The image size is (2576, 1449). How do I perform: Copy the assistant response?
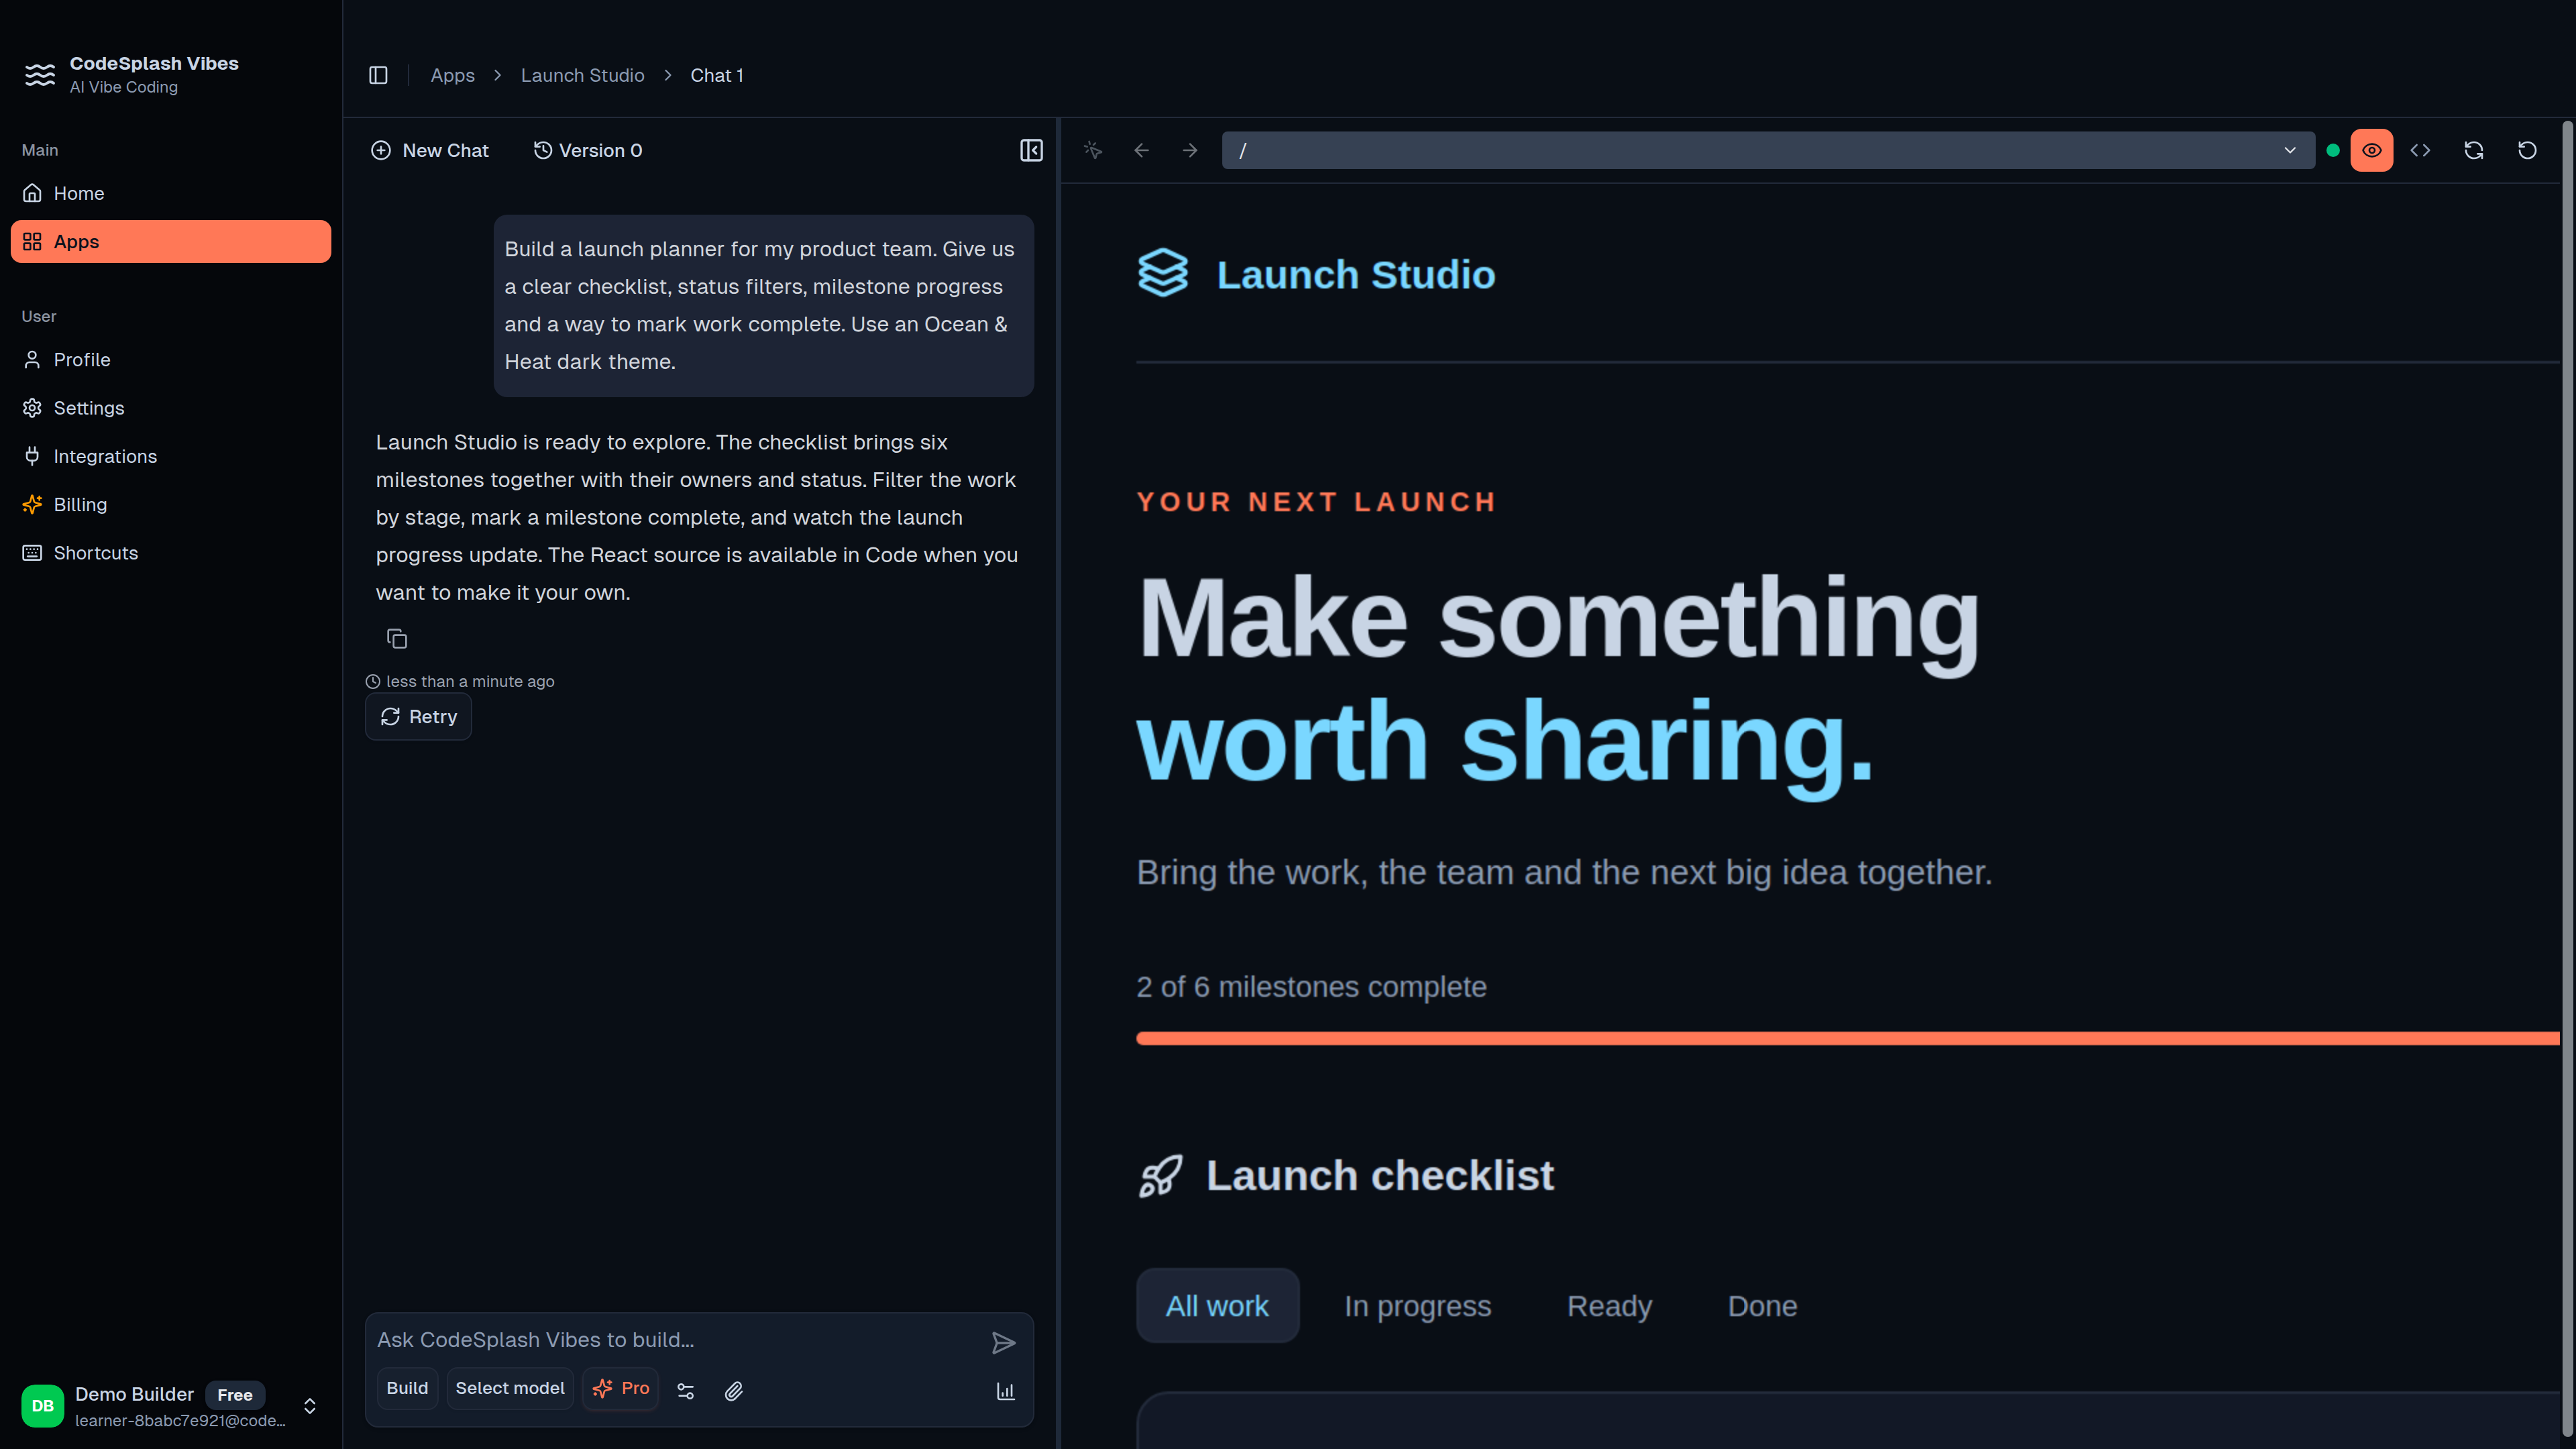[397, 638]
